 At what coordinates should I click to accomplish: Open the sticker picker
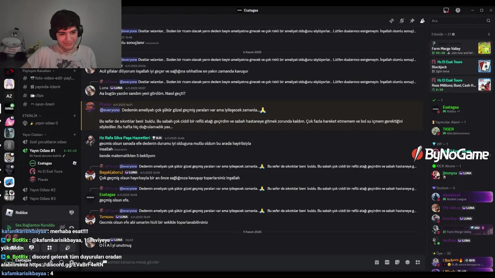[x=397, y=262]
